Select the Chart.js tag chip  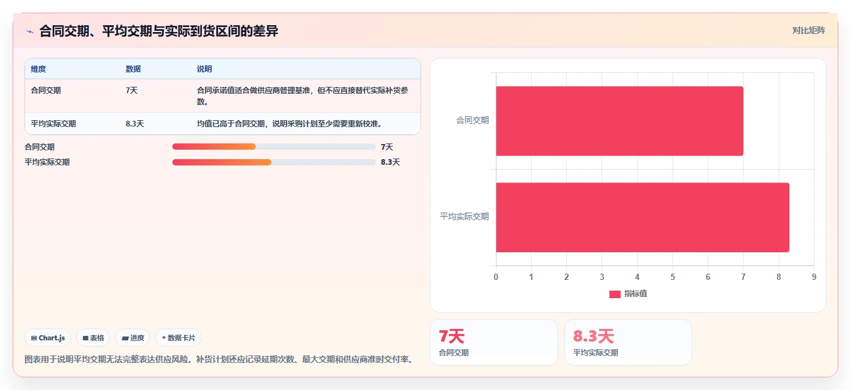[48, 338]
